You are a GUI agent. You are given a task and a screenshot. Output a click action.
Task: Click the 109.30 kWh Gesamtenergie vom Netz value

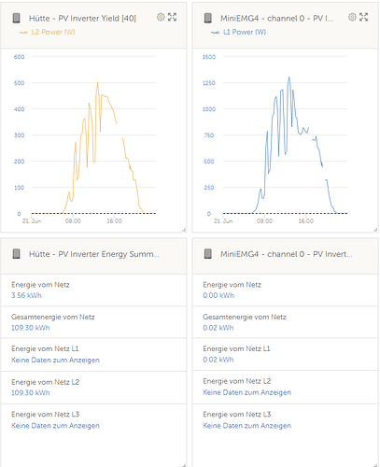tap(31, 328)
